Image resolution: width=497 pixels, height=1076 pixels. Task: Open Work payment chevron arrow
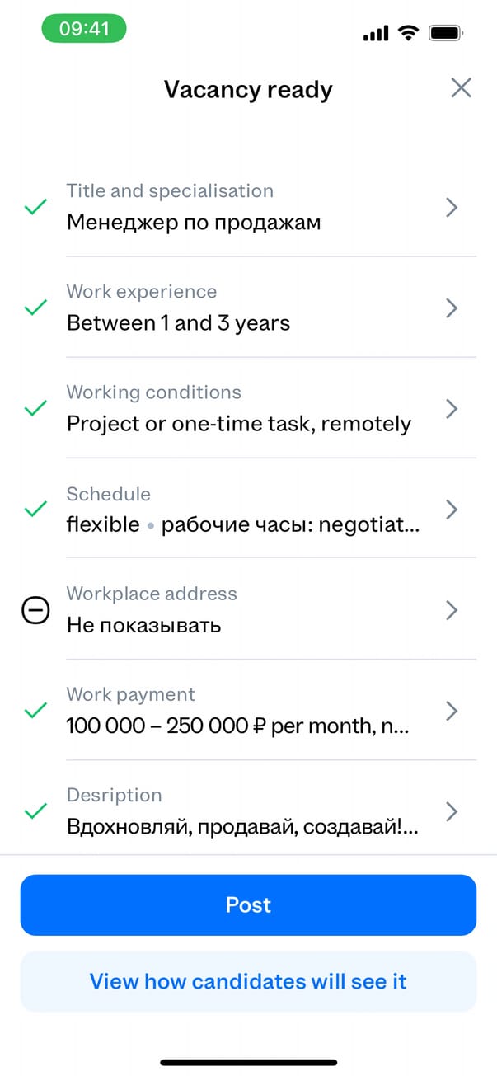coord(451,711)
